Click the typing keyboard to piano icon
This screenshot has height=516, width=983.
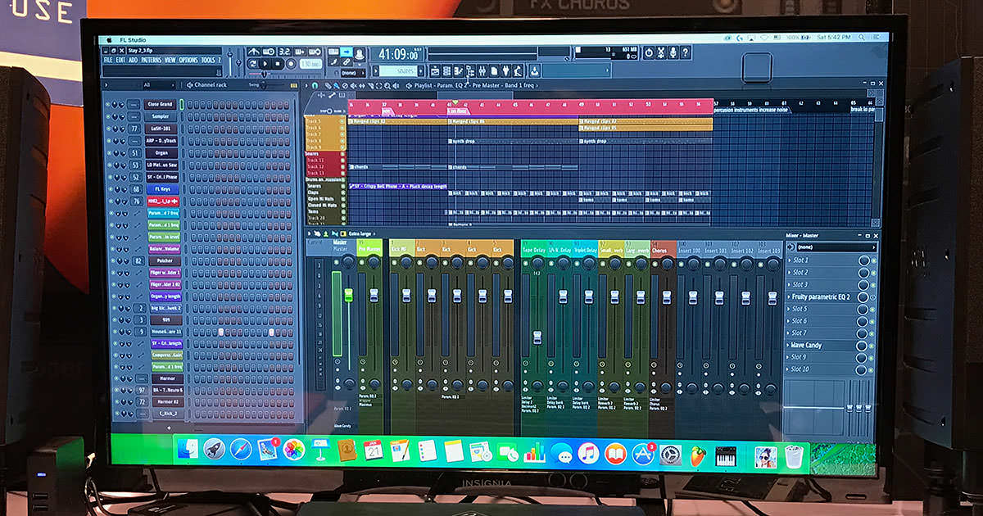coord(333,52)
